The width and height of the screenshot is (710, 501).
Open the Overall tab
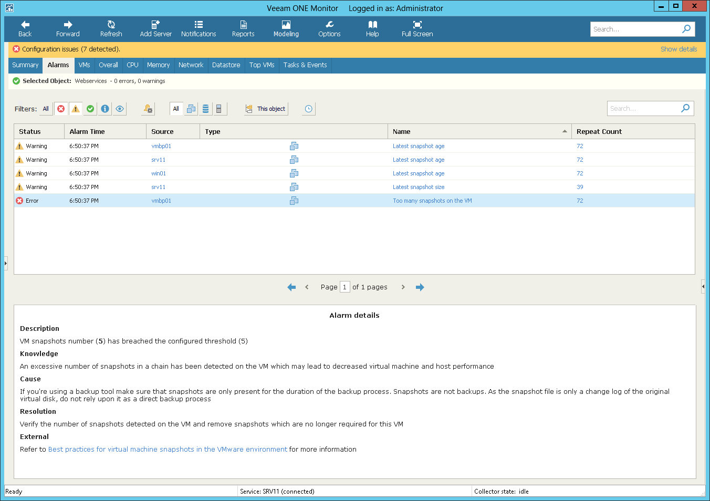108,65
